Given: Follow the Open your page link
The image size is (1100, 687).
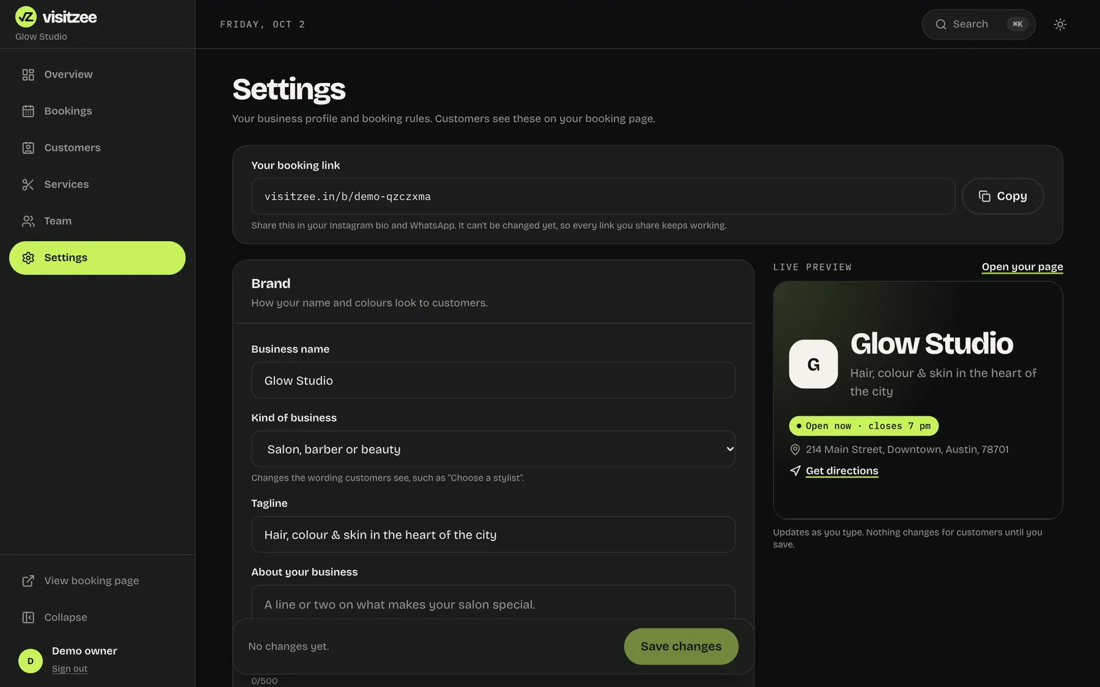Looking at the screenshot, I should point(1022,267).
